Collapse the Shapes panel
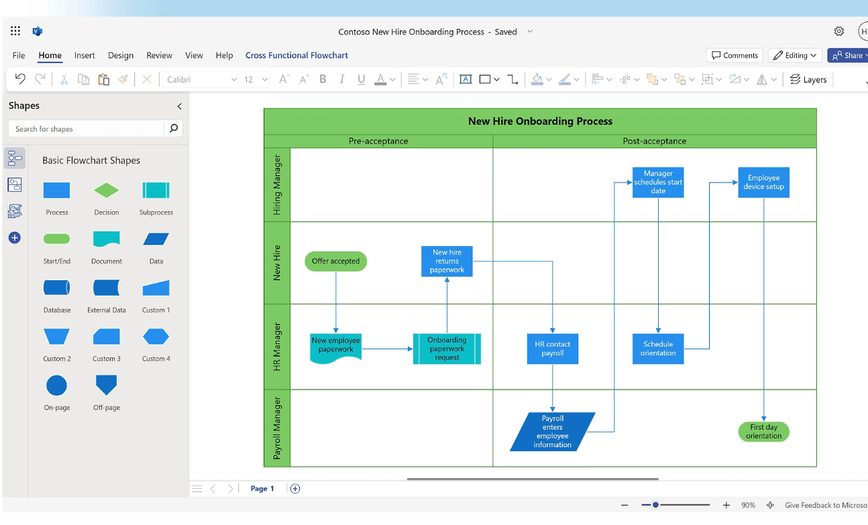 (179, 106)
